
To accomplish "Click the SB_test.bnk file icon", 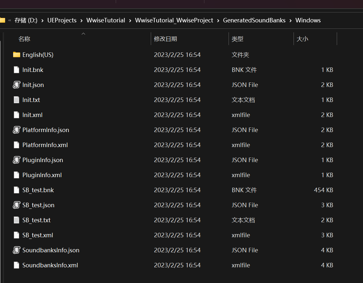I will (17, 190).
